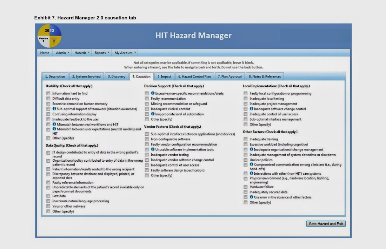Check Inadequate local testing
Screen dimensions: 386x249
click(x=245, y=99)
